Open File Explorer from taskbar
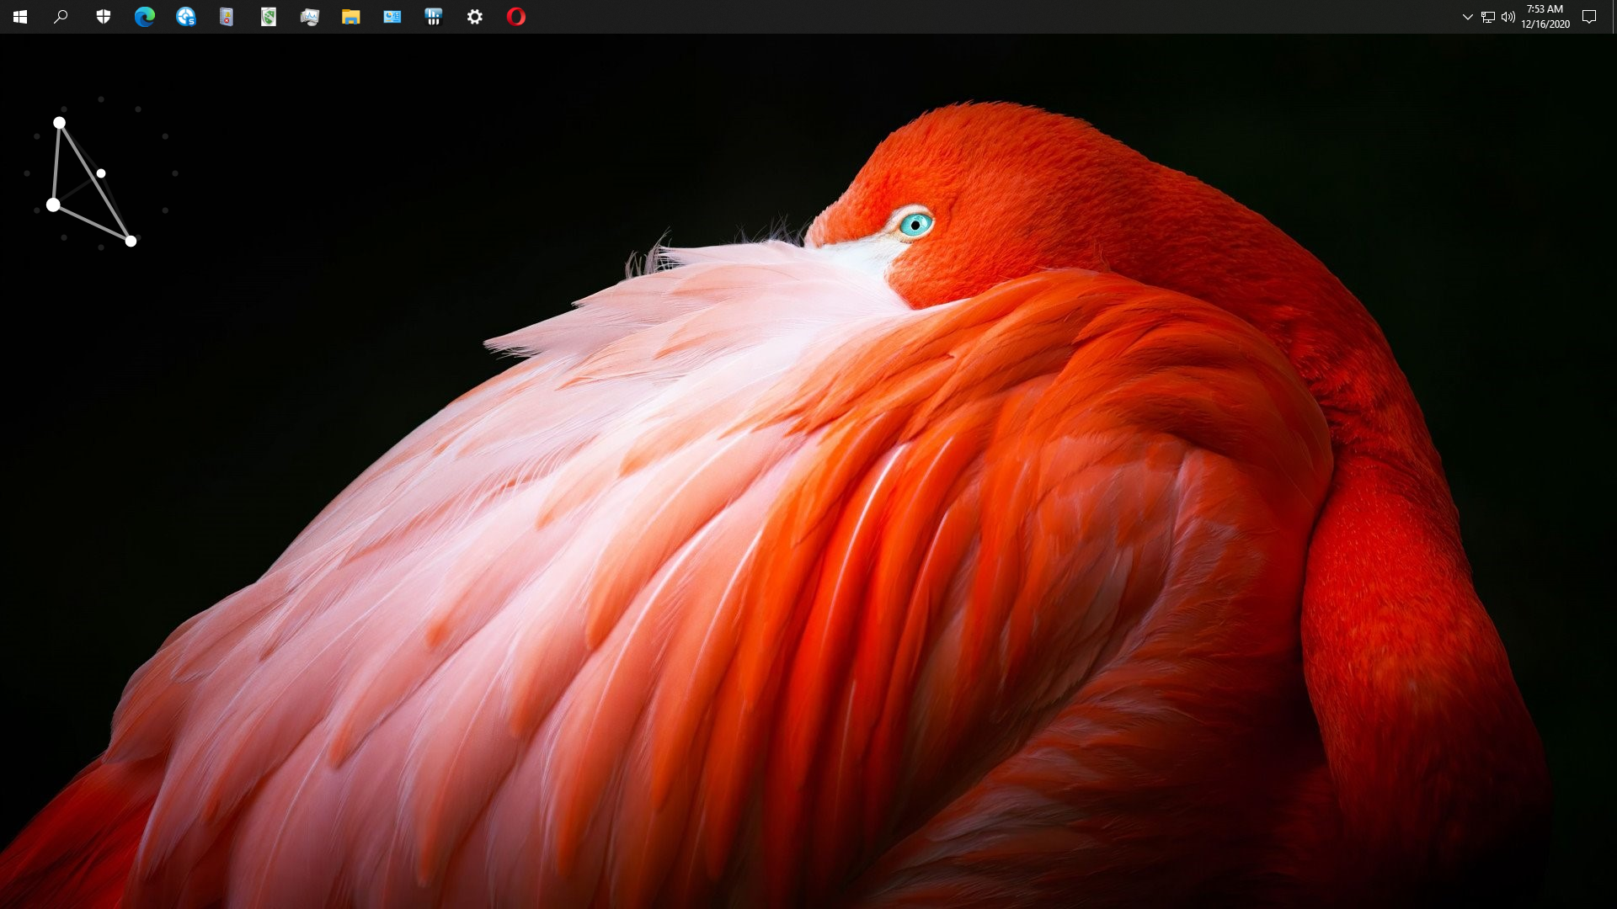 351,17
